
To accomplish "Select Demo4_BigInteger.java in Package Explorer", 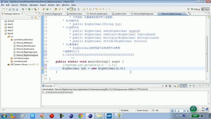I will [26, 52].
